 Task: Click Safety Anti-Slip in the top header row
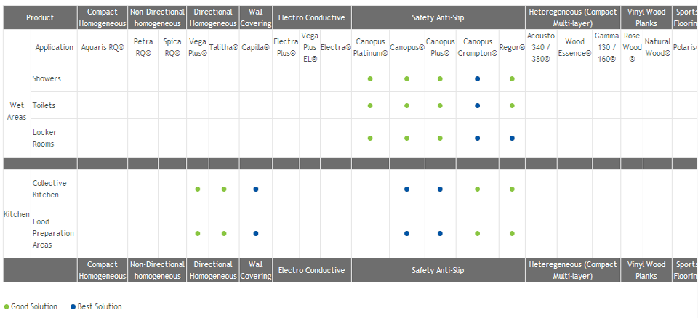coord(438,18)
